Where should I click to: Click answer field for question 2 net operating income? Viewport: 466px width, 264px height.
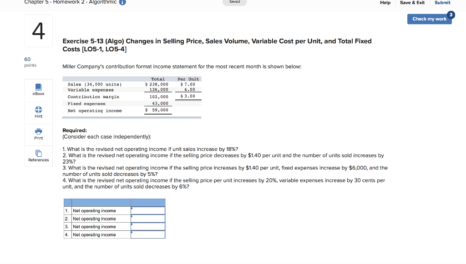pos(148,219)
